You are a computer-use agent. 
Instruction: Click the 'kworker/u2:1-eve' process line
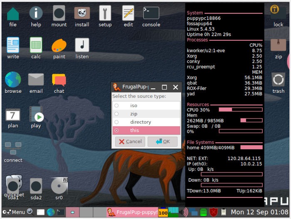tap(206, 51)
